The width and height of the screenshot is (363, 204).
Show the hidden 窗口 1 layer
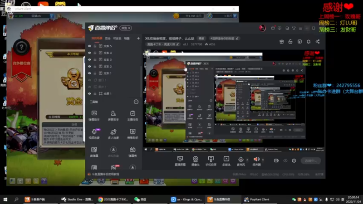tap(89, 80)
